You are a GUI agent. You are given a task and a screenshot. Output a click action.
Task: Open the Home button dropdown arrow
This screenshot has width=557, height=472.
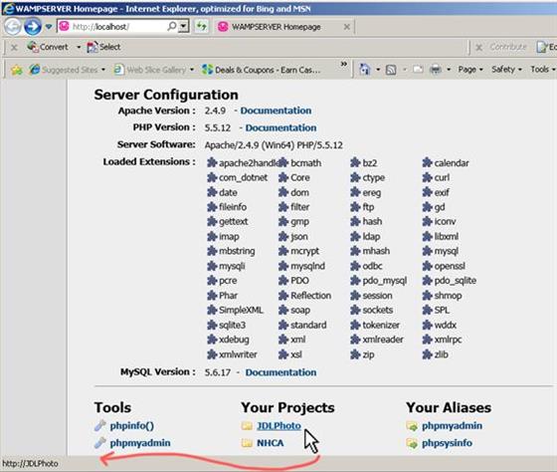pyautogui.click(x=378, y=70)
